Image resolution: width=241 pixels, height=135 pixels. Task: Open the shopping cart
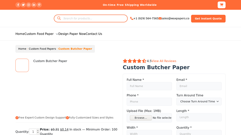pyautogui.click(x=221, y=5)
